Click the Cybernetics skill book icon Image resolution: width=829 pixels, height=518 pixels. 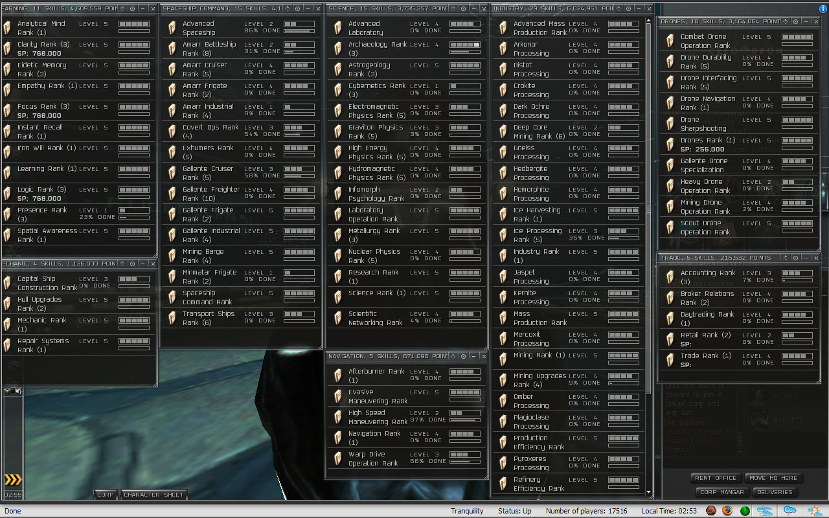pos(338,90)
